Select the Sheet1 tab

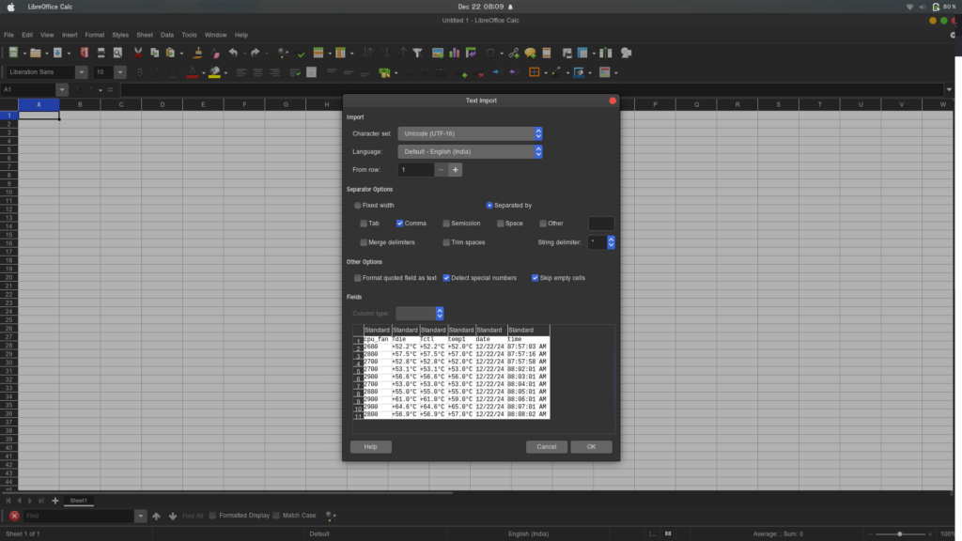point(79,501)
